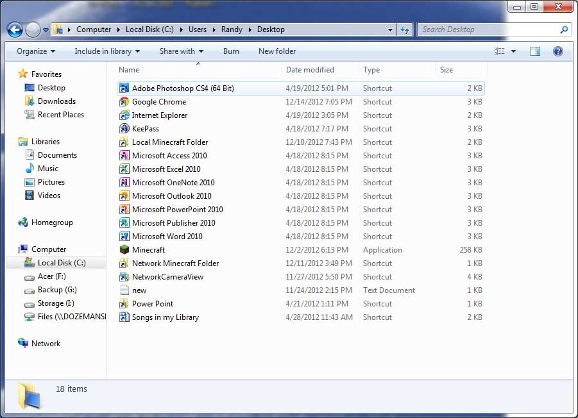Click Computer in the address bar
Viewport: 578px width, 418px height.
[94, 29]
